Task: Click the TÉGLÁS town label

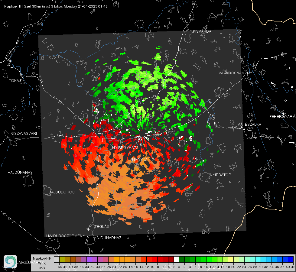Action: pyautogui.click(x=102, y=226)
